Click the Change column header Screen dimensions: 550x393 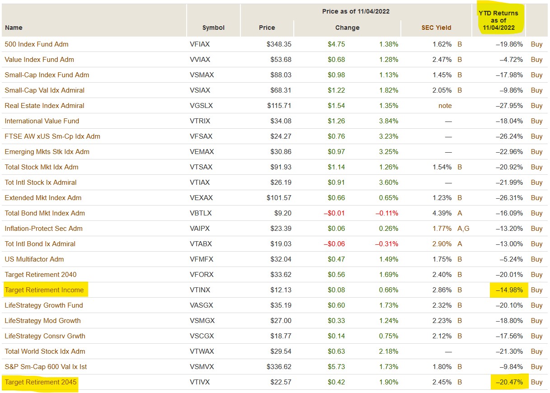click(x=347, y=28)
